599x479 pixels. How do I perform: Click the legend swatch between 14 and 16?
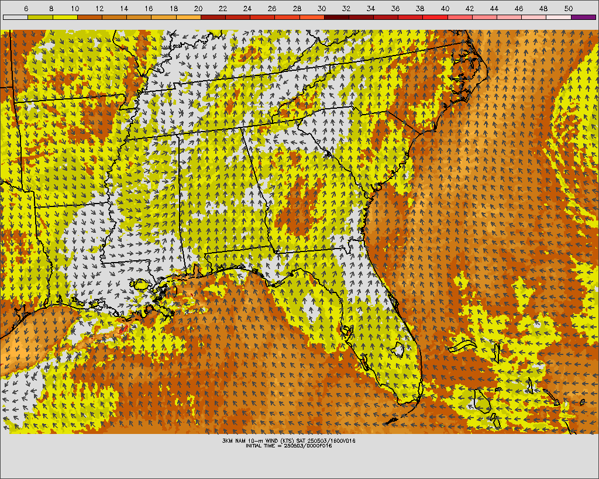(139, 17)
